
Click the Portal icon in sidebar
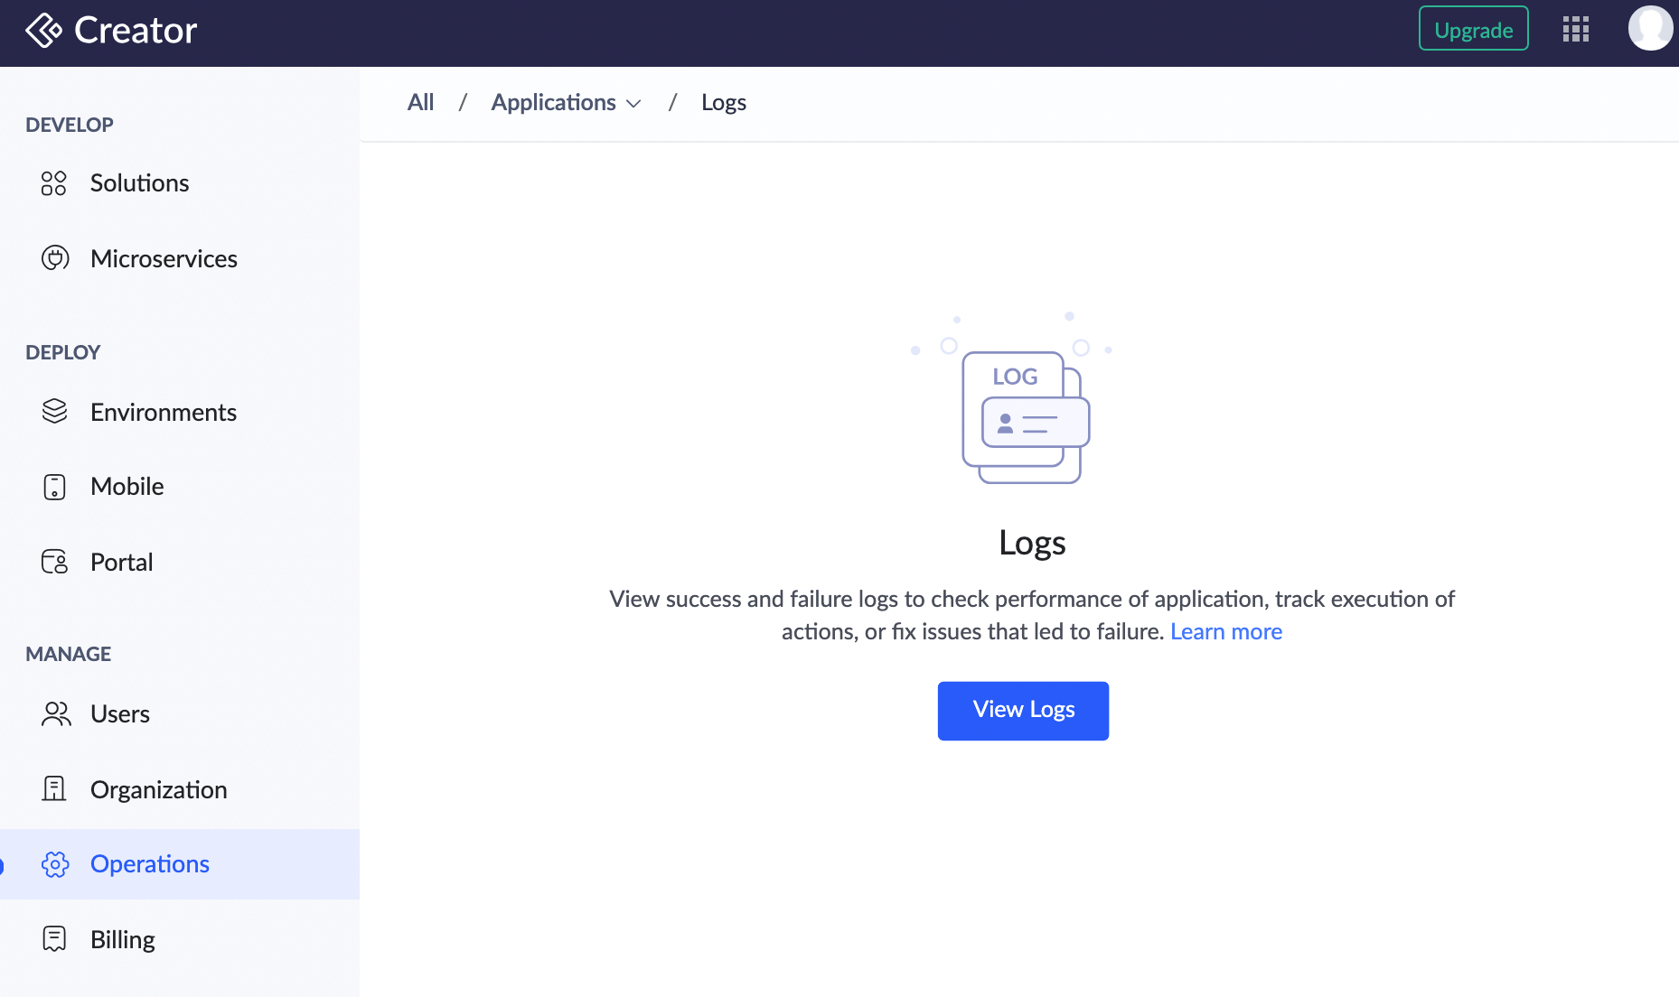(x=54, y=562)
